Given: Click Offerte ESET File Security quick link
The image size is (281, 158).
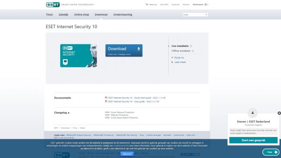Looking at the screenshot, I should 104,135.
